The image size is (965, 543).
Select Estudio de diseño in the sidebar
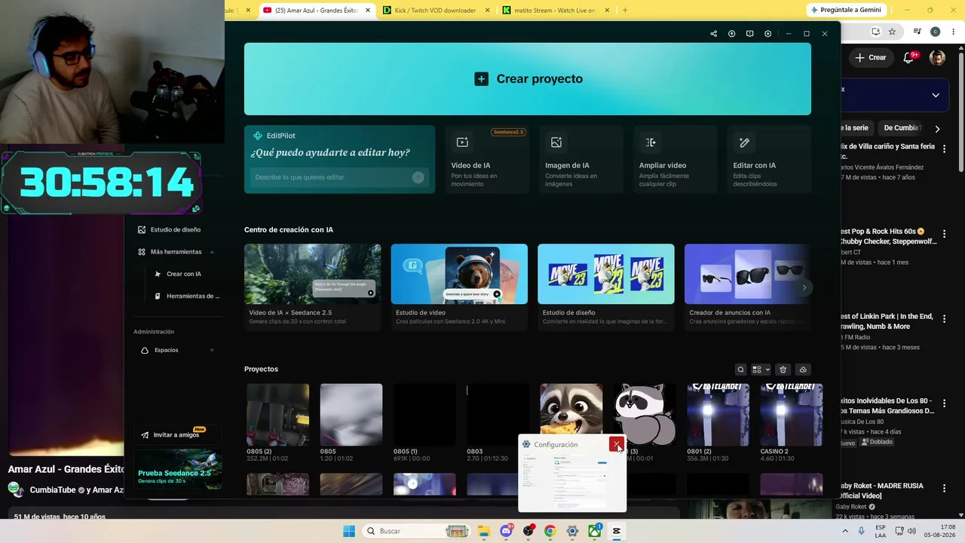click(175, 230)
